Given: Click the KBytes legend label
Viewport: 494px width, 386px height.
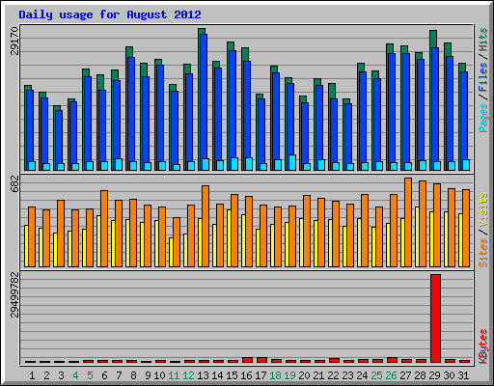Looking at the screenshot, I should click(482, 346).
